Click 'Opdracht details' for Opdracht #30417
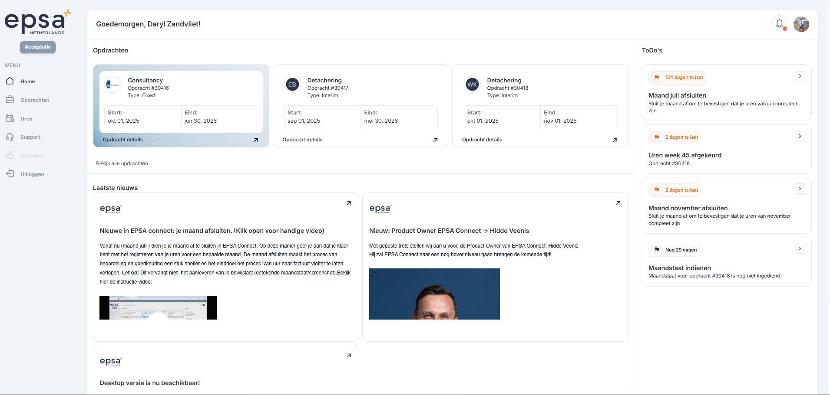The height and width of the screenshot is (395, 830). [x=302, y=140]
